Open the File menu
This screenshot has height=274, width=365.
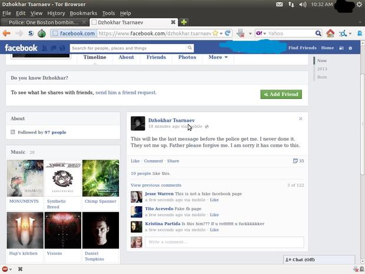click(x=6, y=13)
